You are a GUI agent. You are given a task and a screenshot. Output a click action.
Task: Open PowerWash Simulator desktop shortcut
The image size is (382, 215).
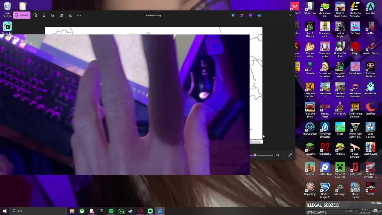pyautogui.click(x=325, y=130)
